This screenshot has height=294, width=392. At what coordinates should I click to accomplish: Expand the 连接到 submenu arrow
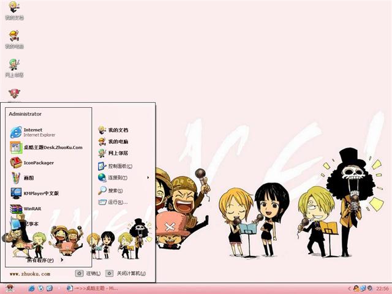point(148,178)
